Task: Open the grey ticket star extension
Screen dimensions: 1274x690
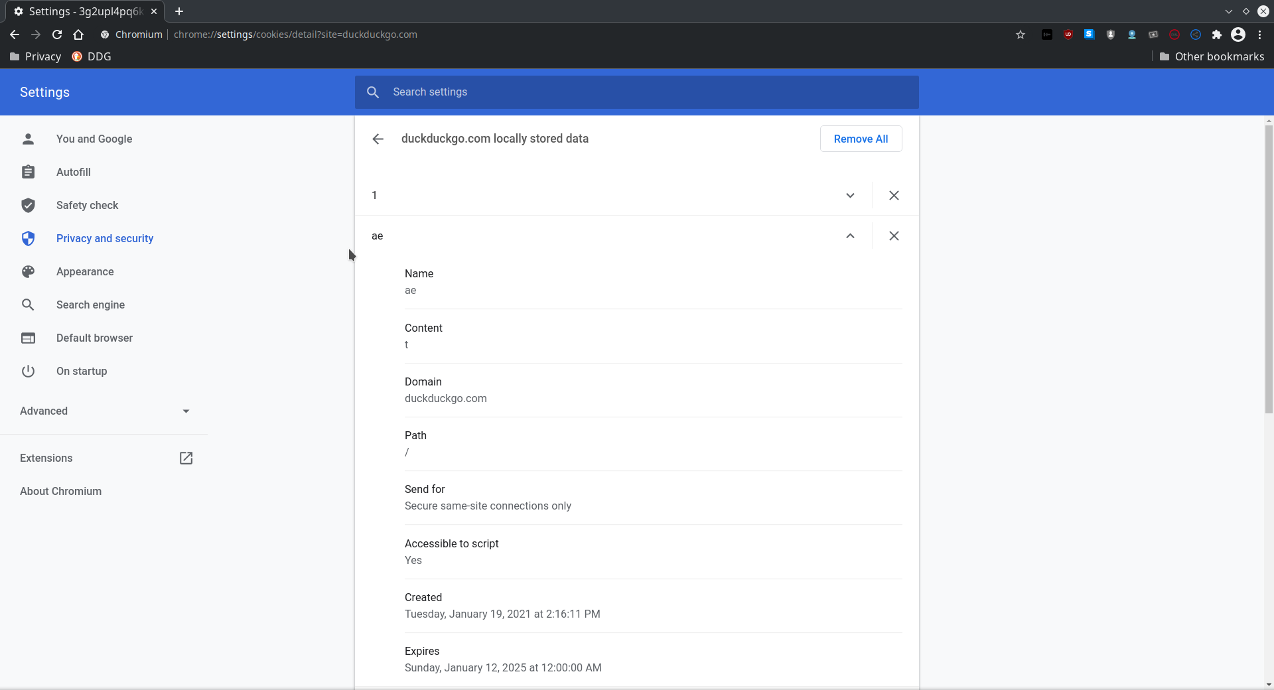Action: (x=1153, y=34)
